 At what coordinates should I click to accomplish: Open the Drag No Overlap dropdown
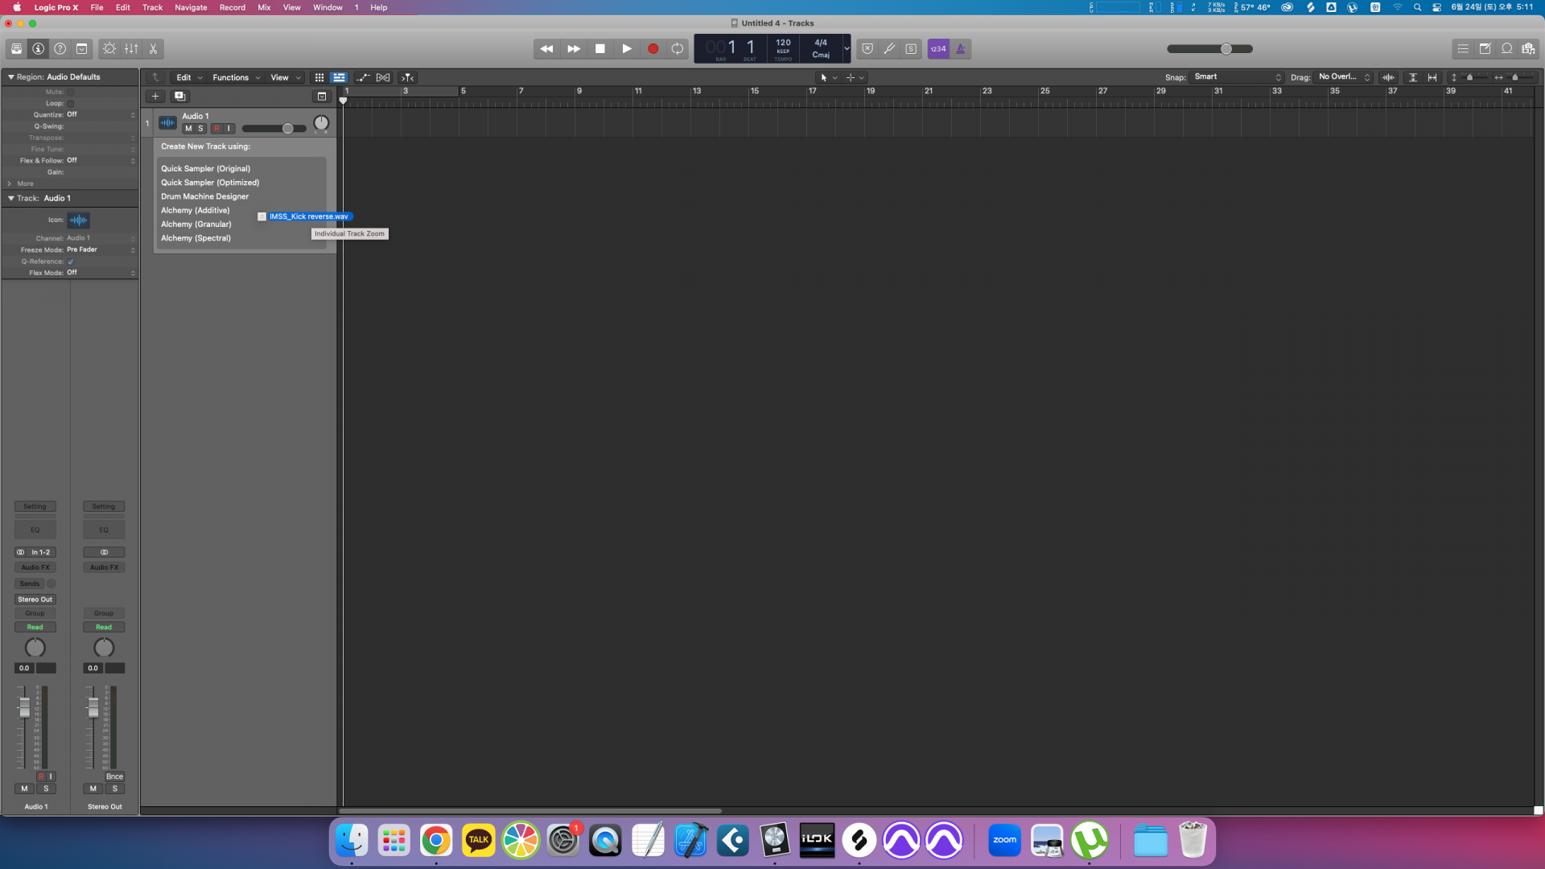(1343, 77)
